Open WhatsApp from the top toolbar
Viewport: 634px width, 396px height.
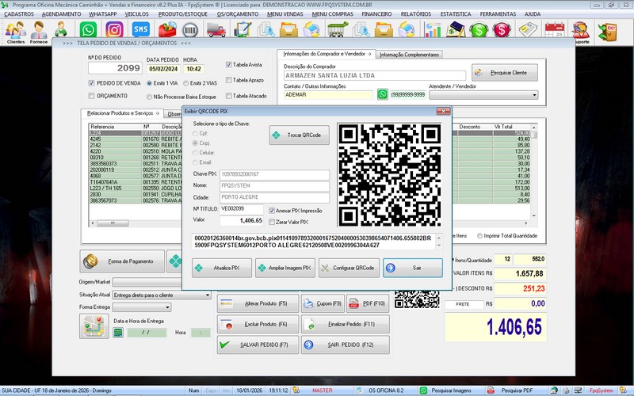click(88, 30)
